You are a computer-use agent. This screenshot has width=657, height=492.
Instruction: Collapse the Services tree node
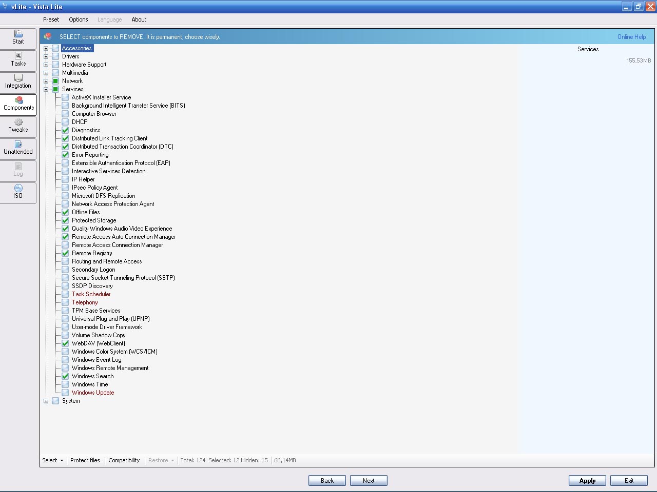pyautogui.click(x=46, y=89)
